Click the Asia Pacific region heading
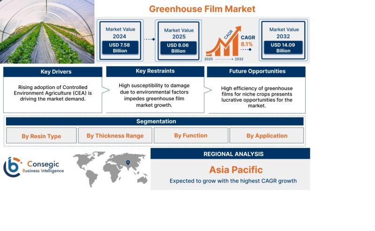375x231 pixels. point(236,170)
